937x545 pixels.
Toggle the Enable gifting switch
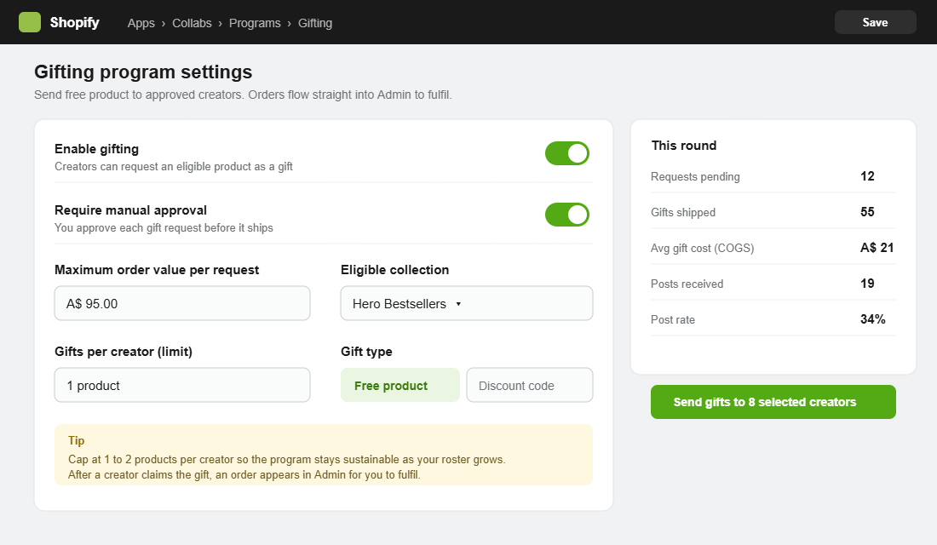567,153
